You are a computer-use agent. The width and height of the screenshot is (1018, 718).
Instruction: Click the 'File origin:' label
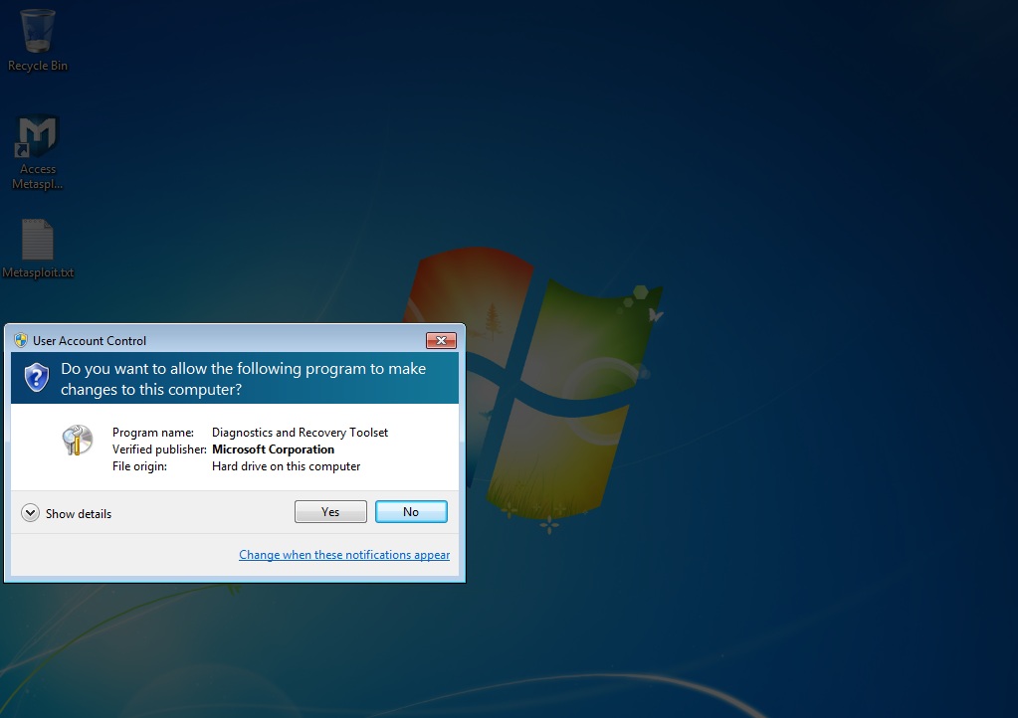139,466
